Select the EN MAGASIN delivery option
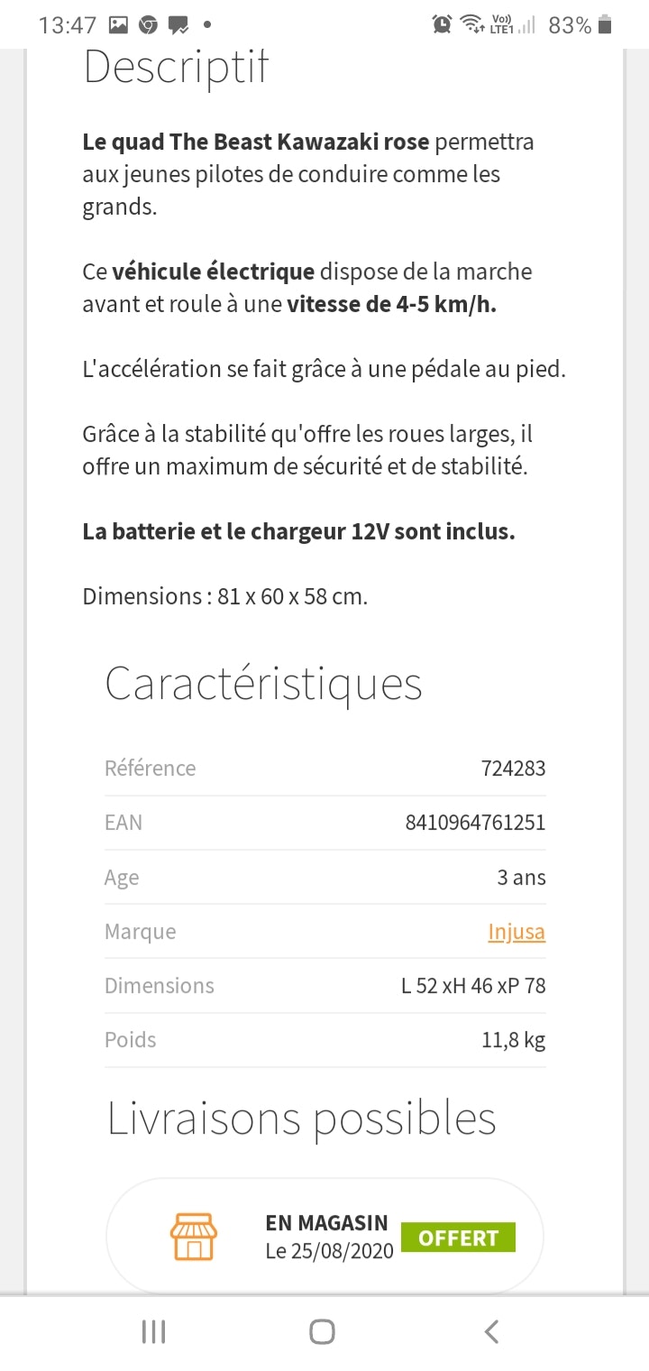The width and height of the screenshot is (649, 1371). pyautogui.click(x=324, y=1237)
